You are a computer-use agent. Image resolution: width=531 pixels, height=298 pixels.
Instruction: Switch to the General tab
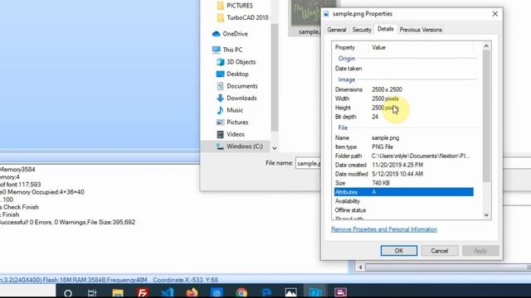click(337, 30)
